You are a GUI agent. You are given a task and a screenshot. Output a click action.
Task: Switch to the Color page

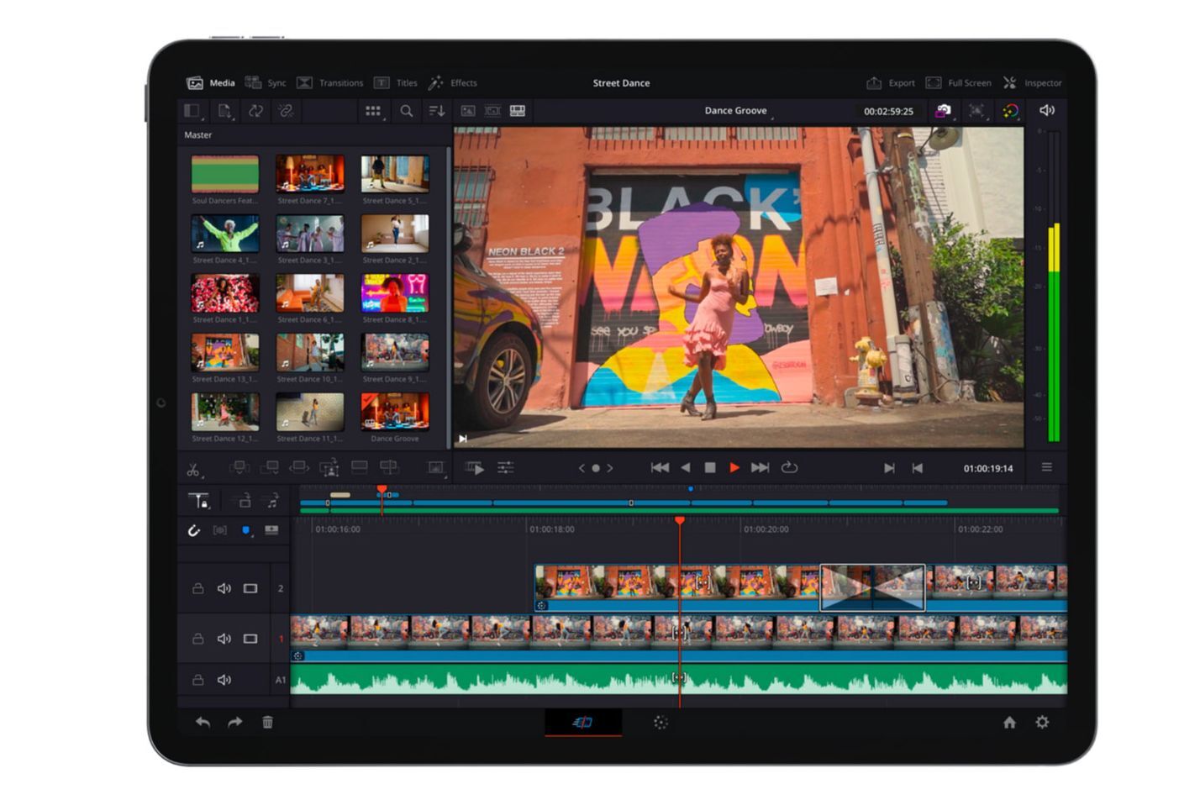(x=661, y=723)
